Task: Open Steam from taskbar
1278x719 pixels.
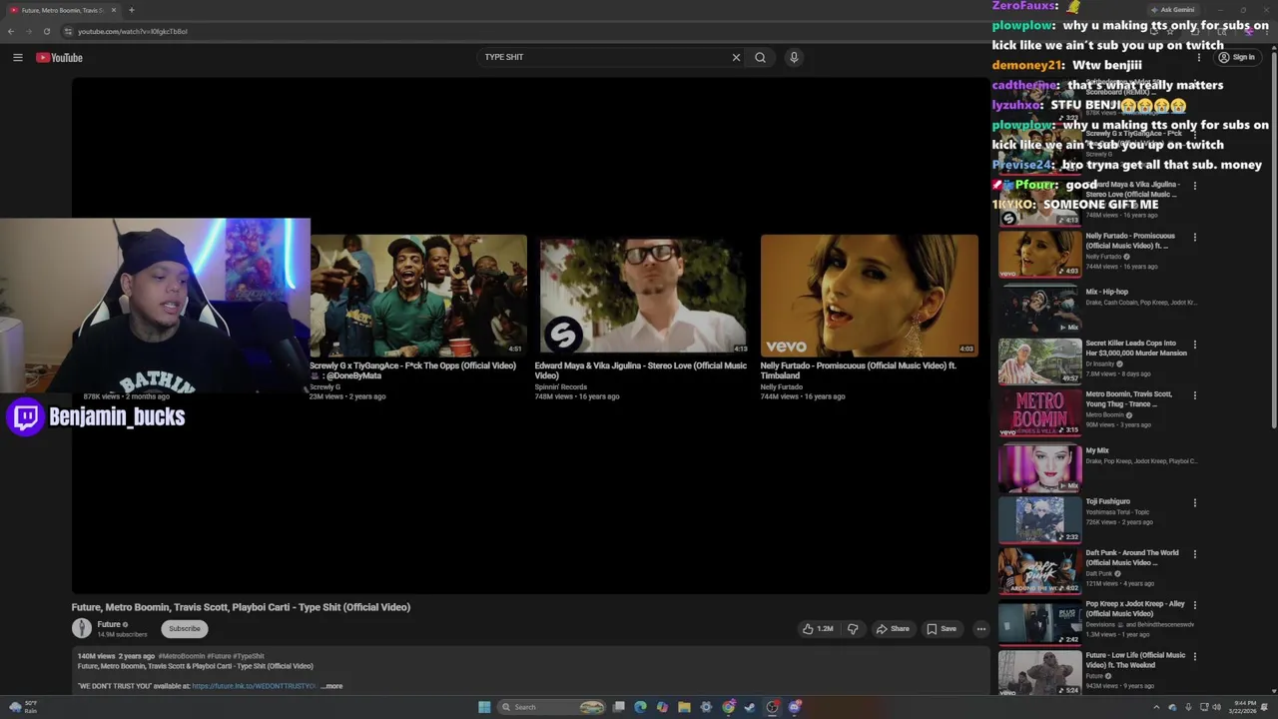Action: pyautogui.click(x=750, y=707)
